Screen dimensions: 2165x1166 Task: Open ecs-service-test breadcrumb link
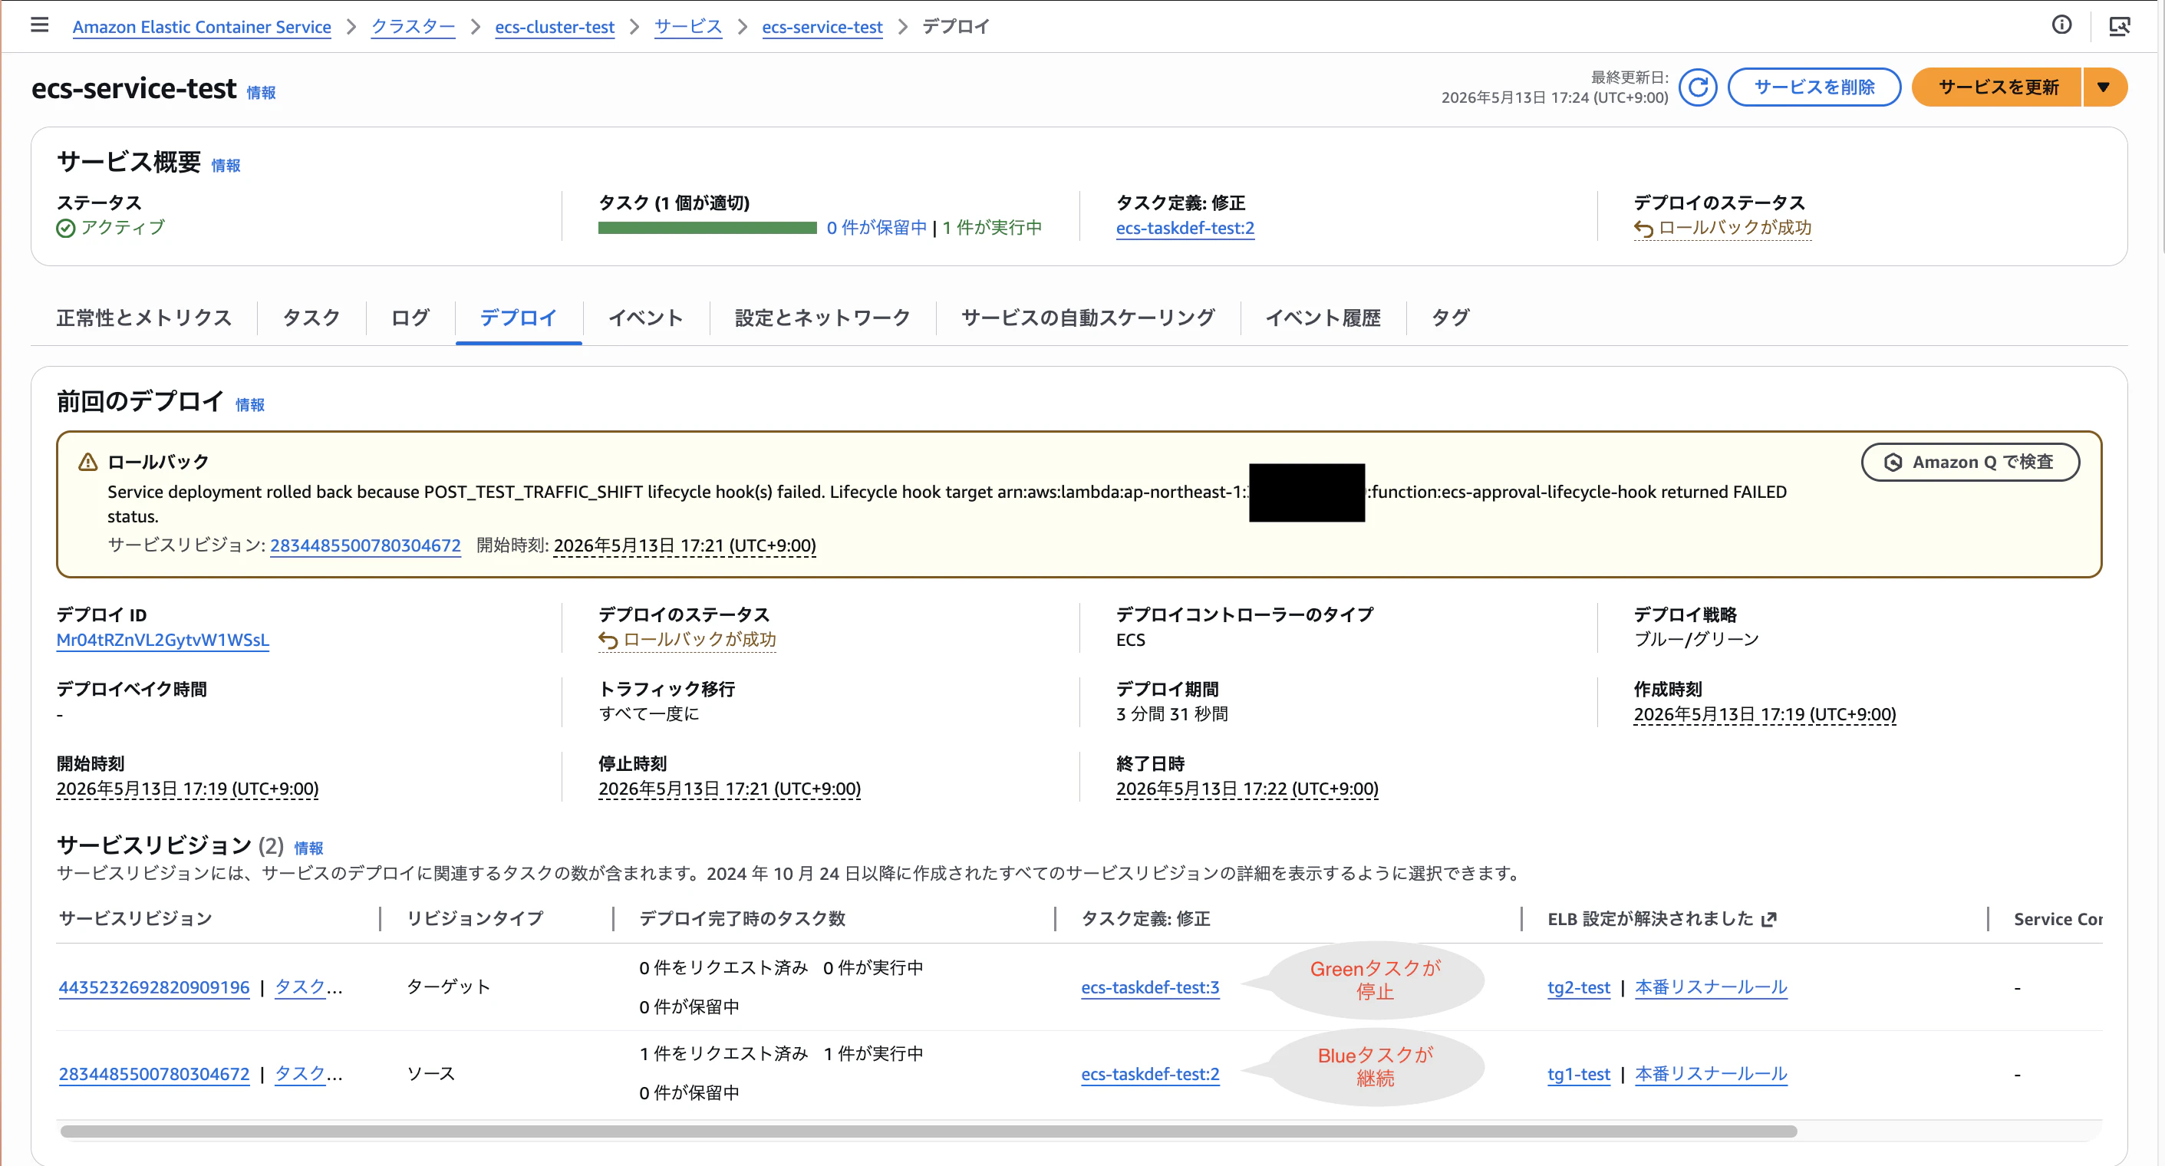[822, 27]
